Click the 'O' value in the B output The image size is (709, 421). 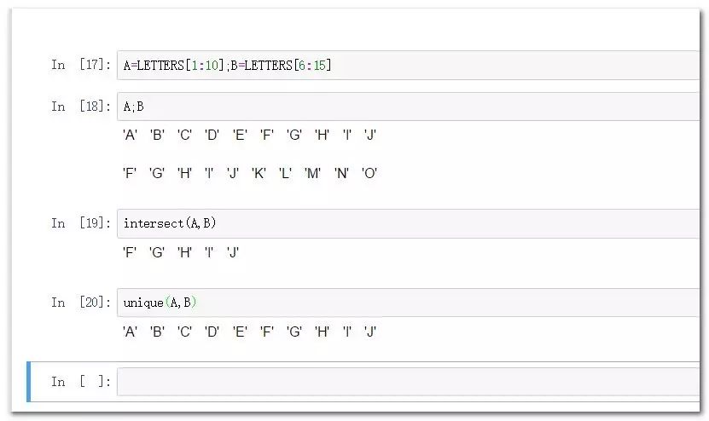tap(369, 173)
